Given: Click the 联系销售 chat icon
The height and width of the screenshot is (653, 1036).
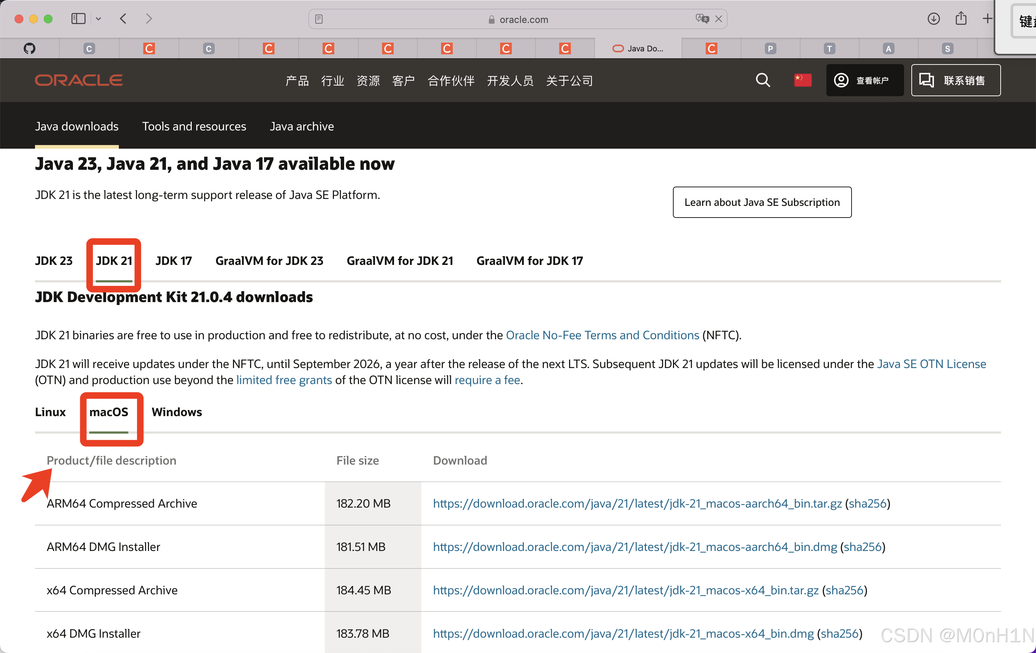Looking at the screenshot, I should [927, 80].
